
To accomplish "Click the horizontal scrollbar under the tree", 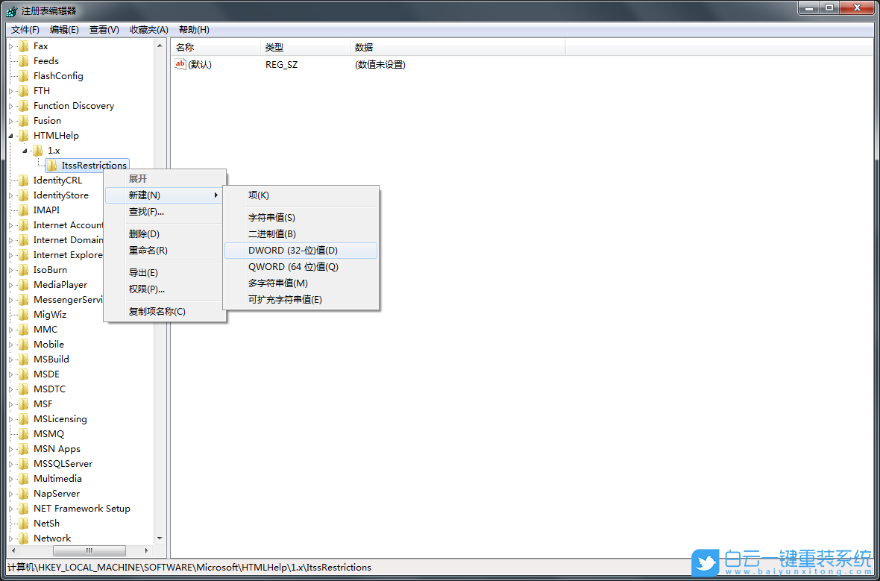I will coord(89,551).
